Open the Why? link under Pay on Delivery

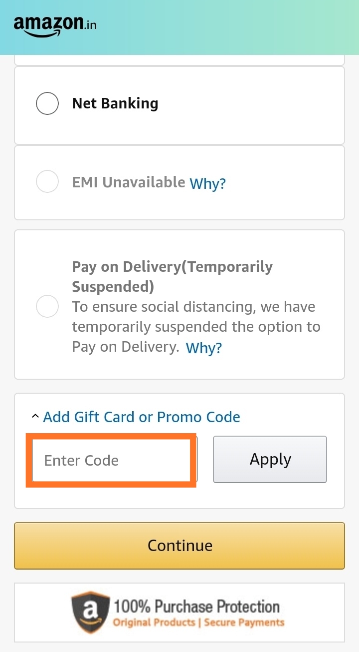click(x=204, y=347)
